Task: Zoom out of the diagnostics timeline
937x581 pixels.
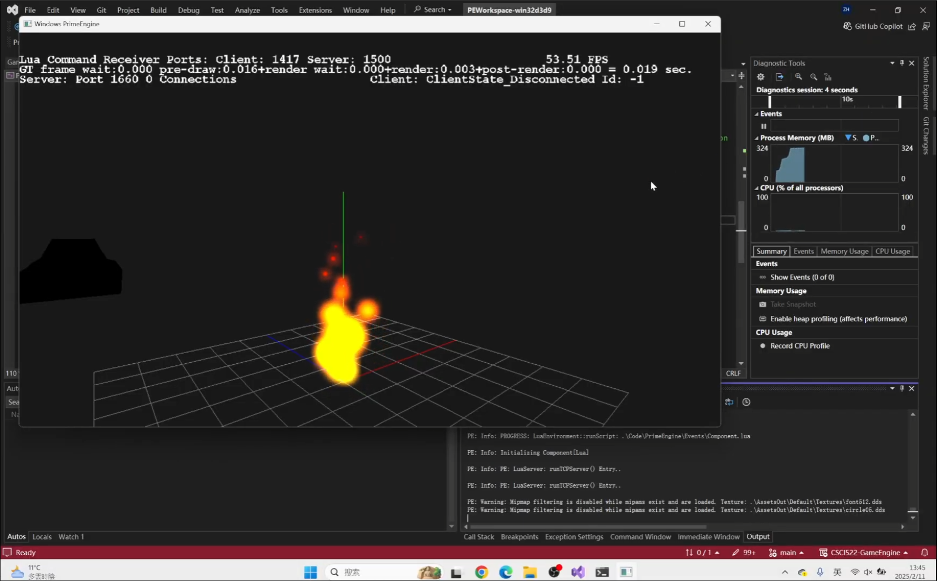Action: (x=814, y=77)
